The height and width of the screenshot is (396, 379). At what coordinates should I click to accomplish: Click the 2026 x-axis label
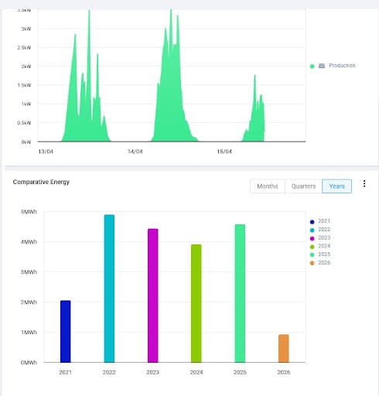click(284, 372)
